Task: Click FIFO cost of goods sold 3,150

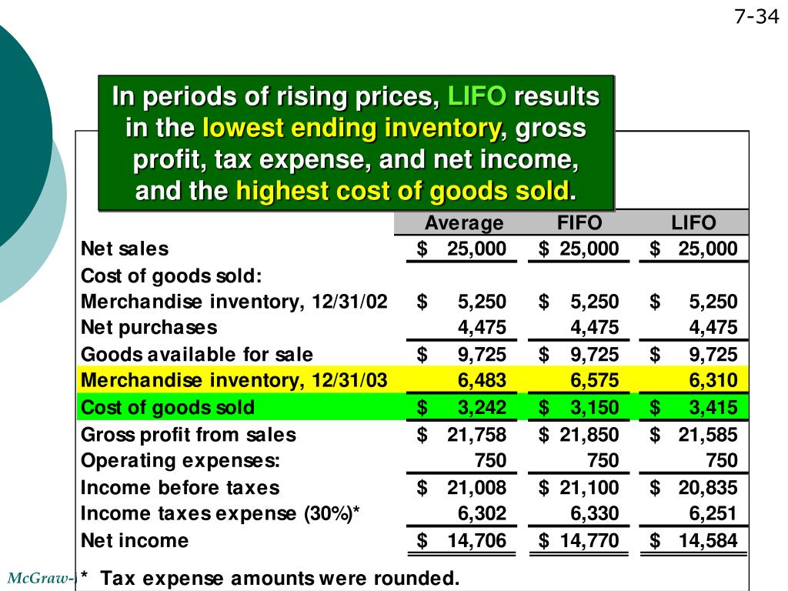Action: [x=595, y=407]
